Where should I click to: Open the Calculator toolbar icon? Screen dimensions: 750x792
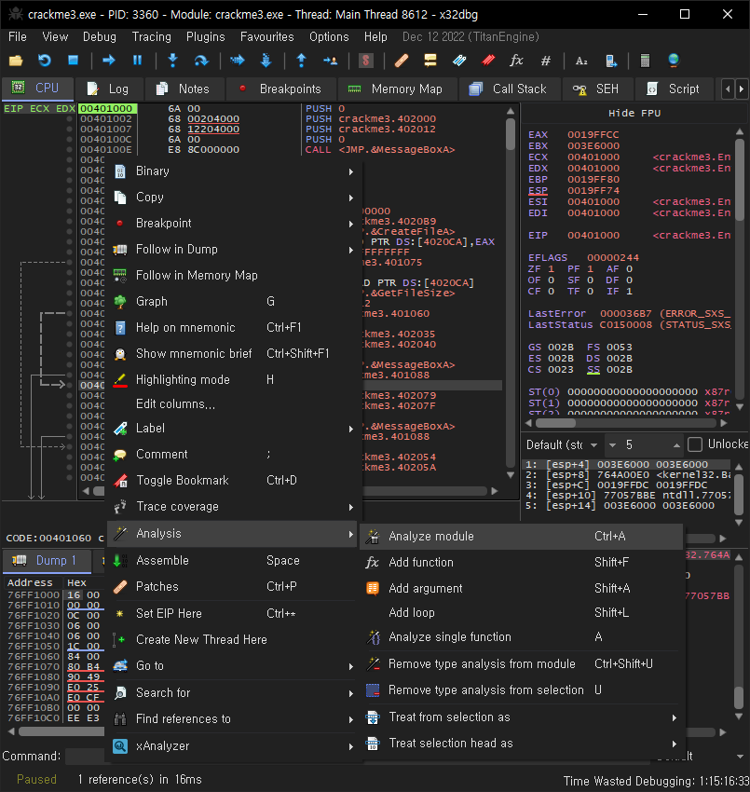pyautogui.click(x=645, y=61)
